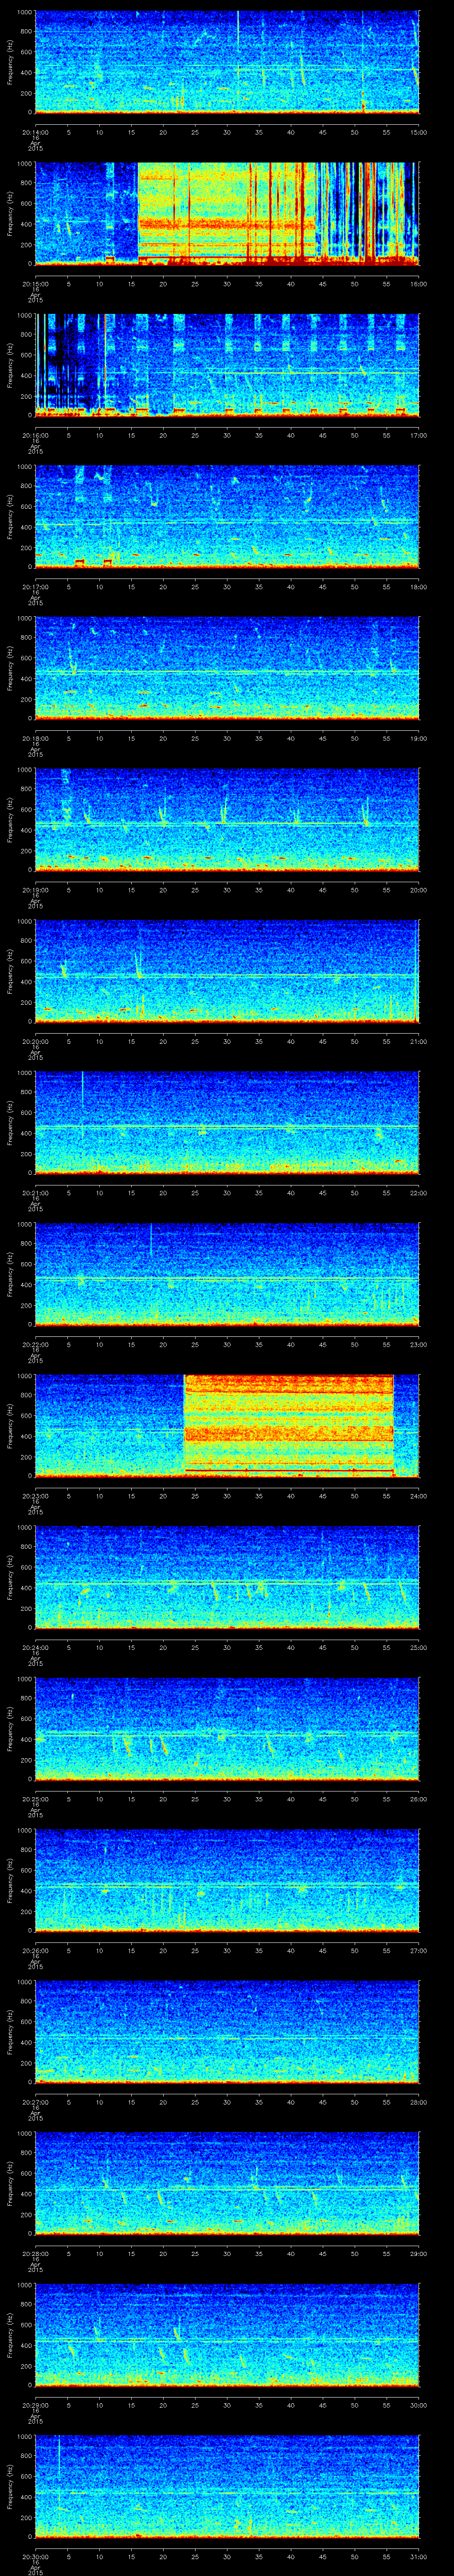Click the '20:25:00' start time label

[x=35, y=1799]
